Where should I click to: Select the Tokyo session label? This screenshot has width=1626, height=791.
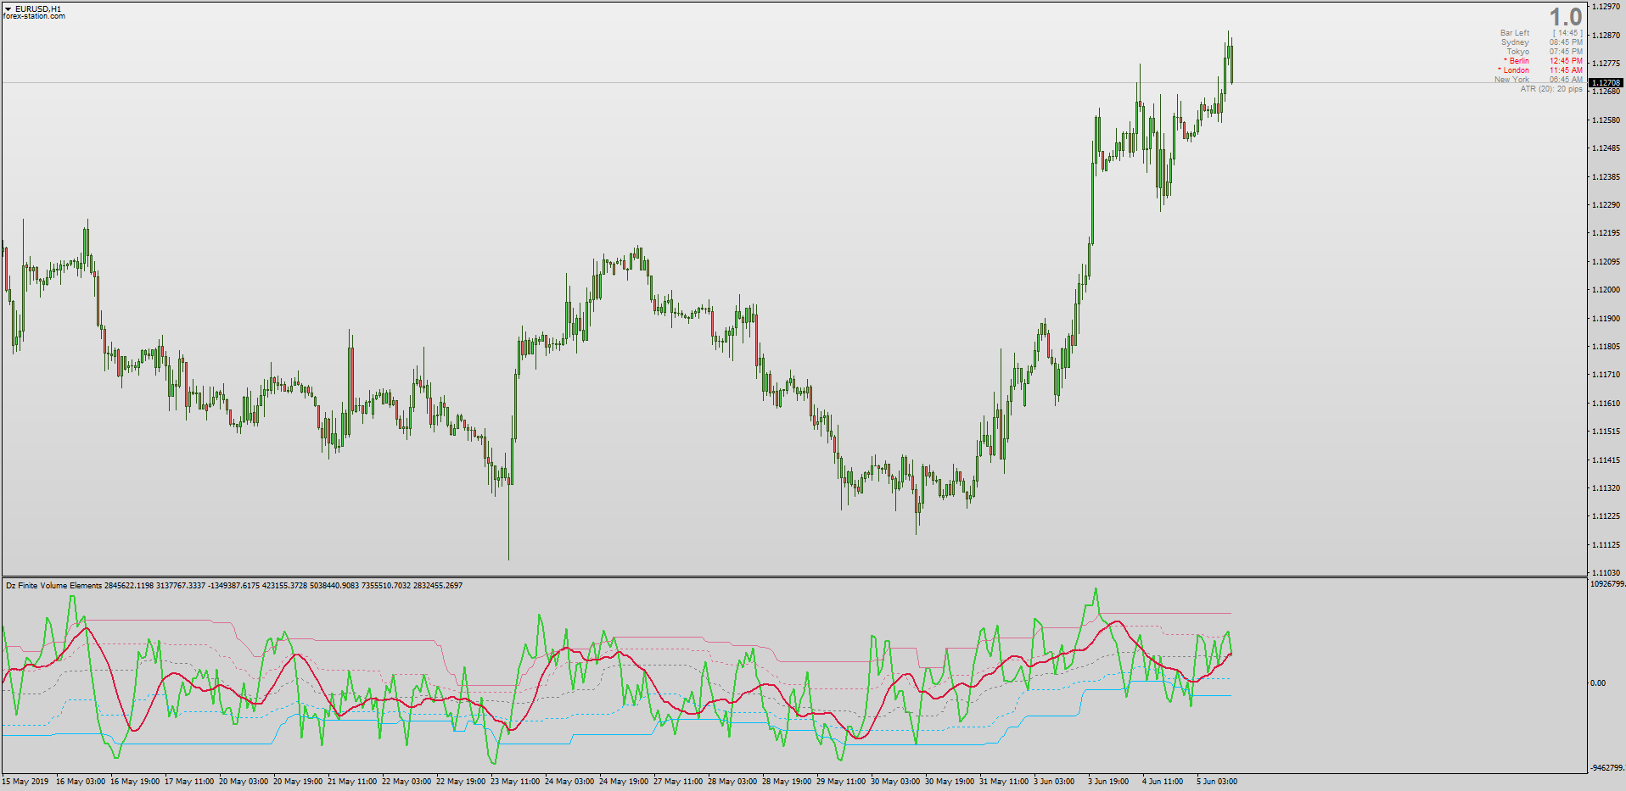1518,52
